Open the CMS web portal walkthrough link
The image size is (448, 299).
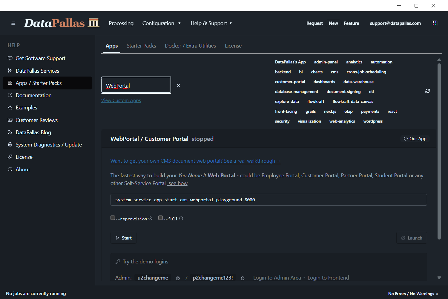(196, 161)
